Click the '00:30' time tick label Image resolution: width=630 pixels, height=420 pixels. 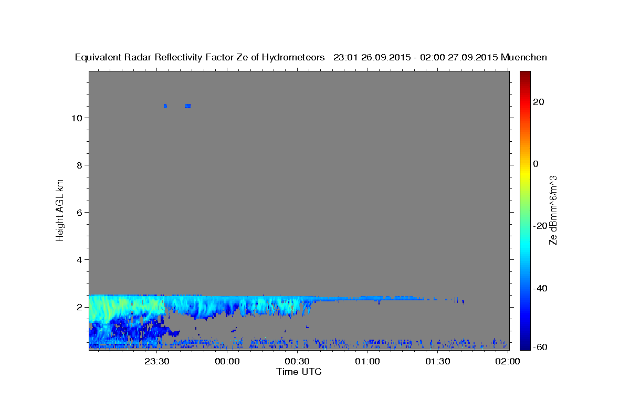(297, 361)
